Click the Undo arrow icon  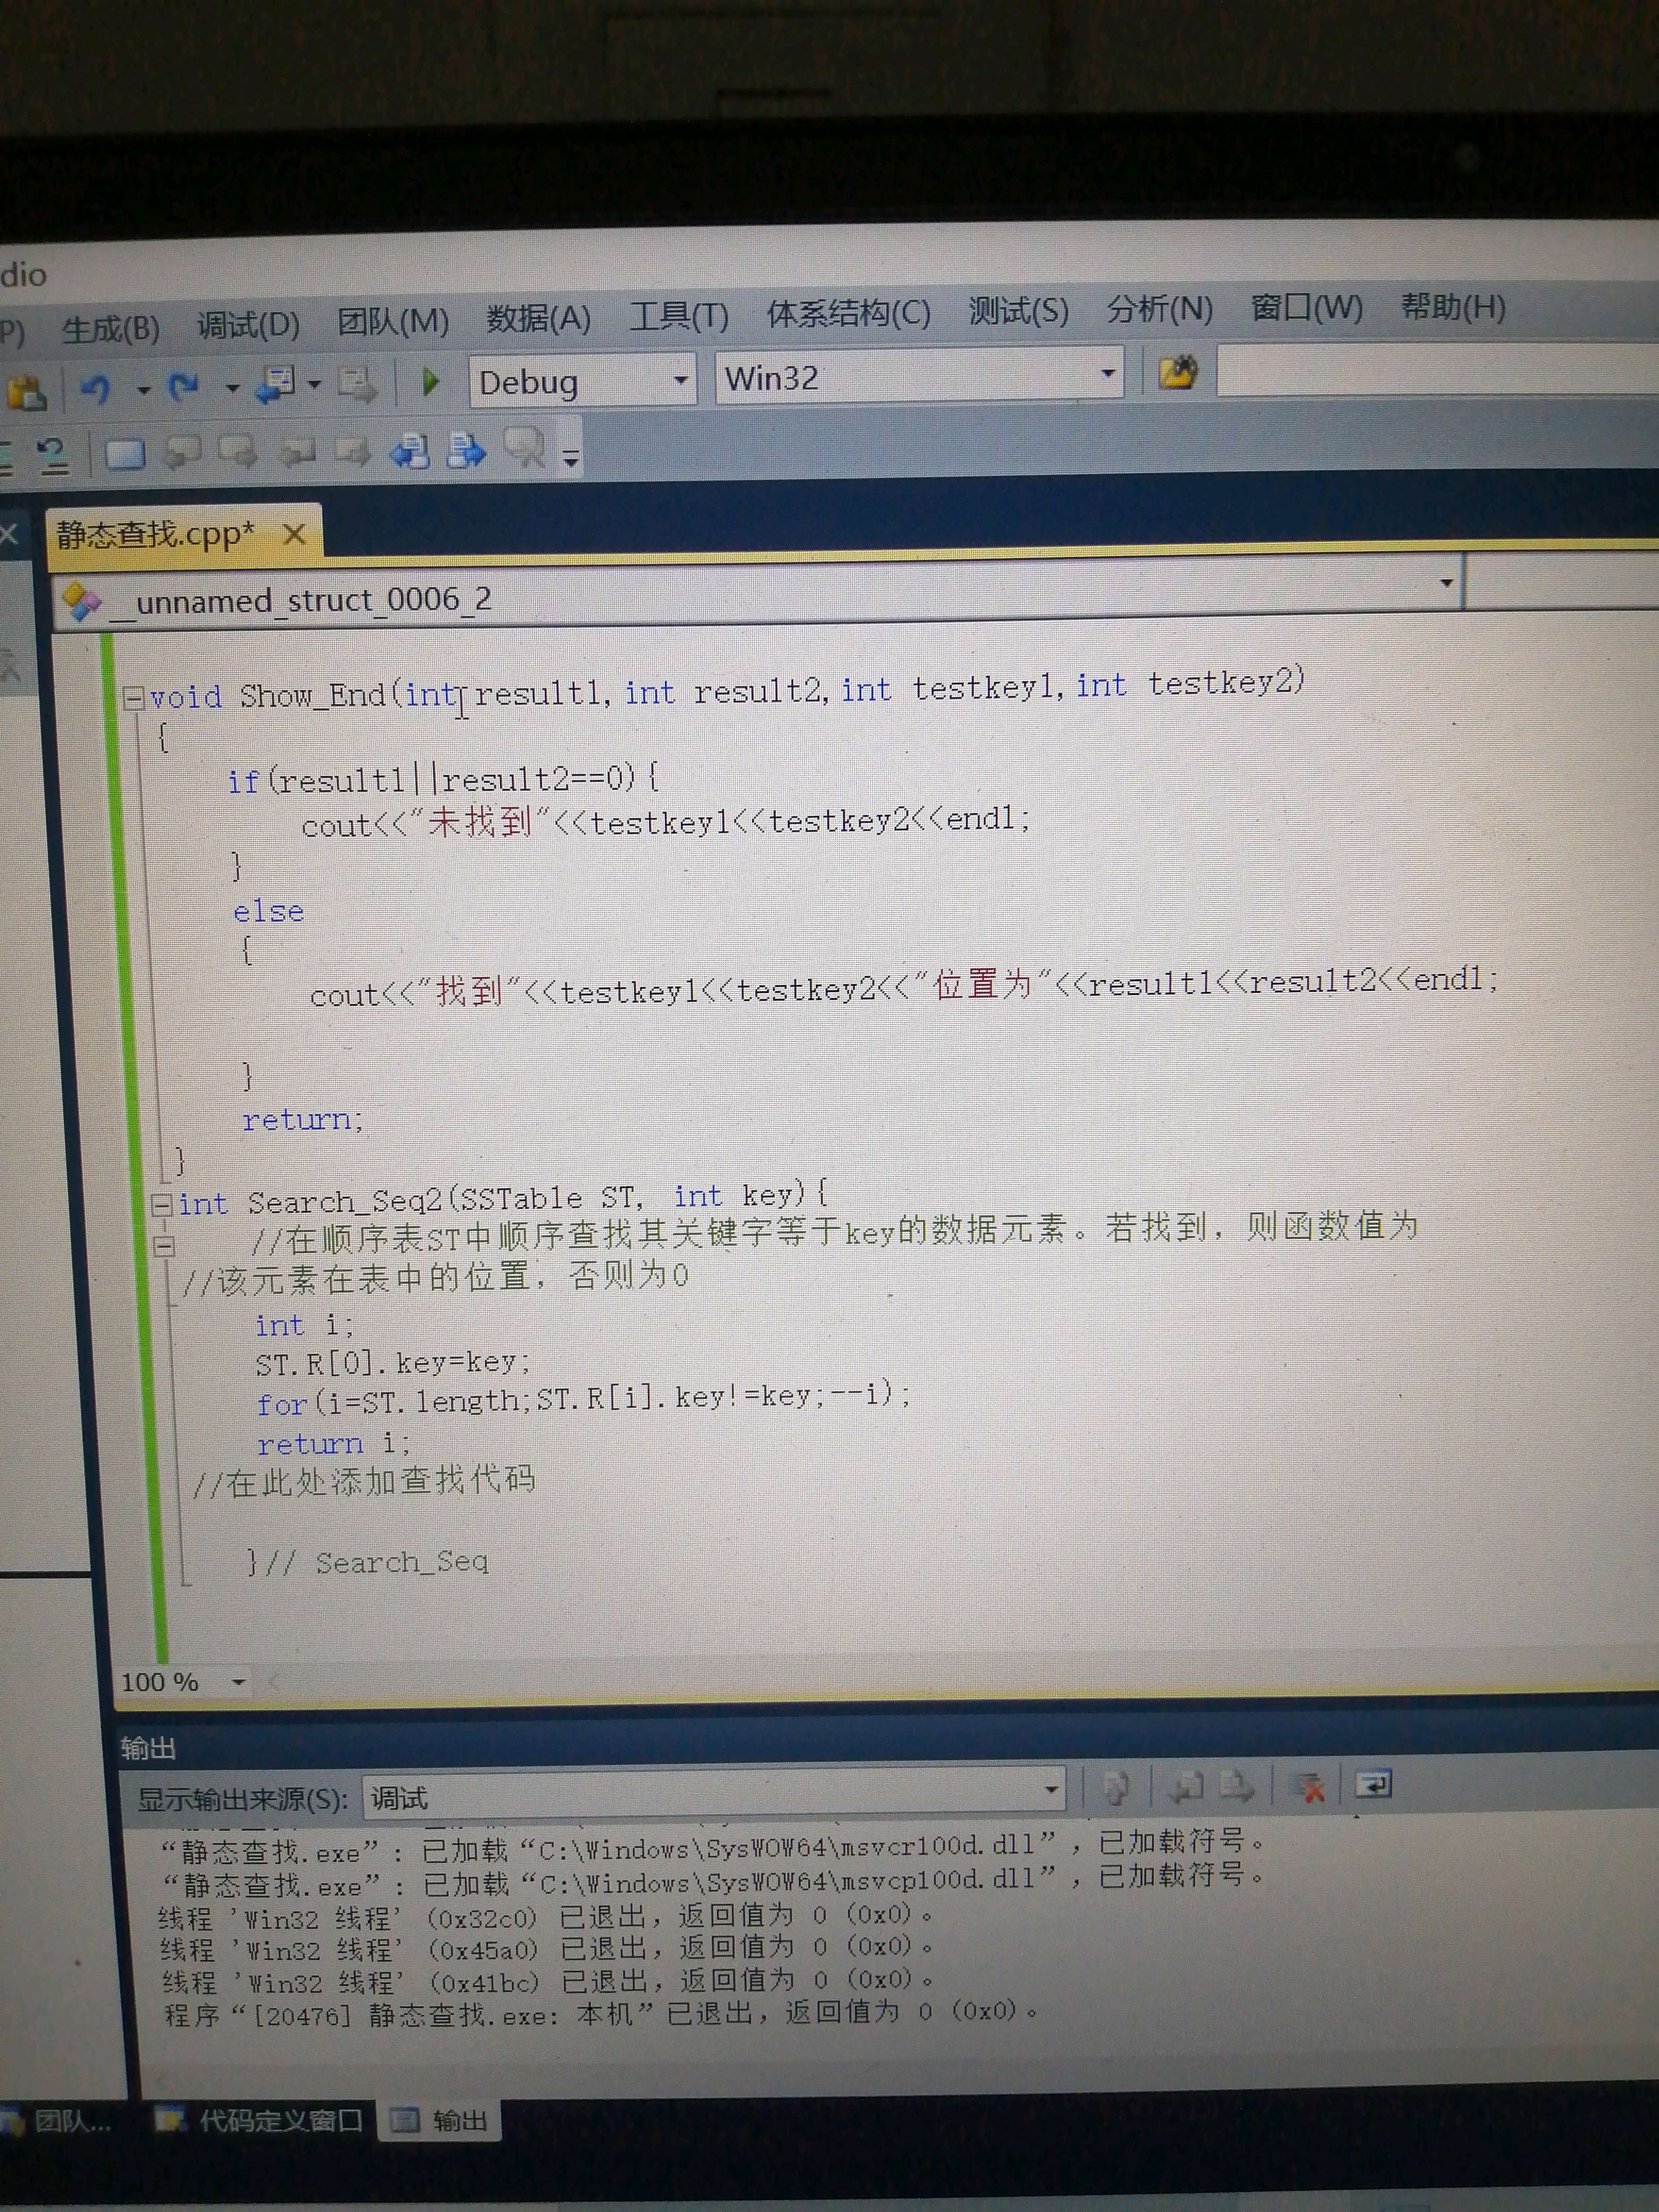click(96, 388)
